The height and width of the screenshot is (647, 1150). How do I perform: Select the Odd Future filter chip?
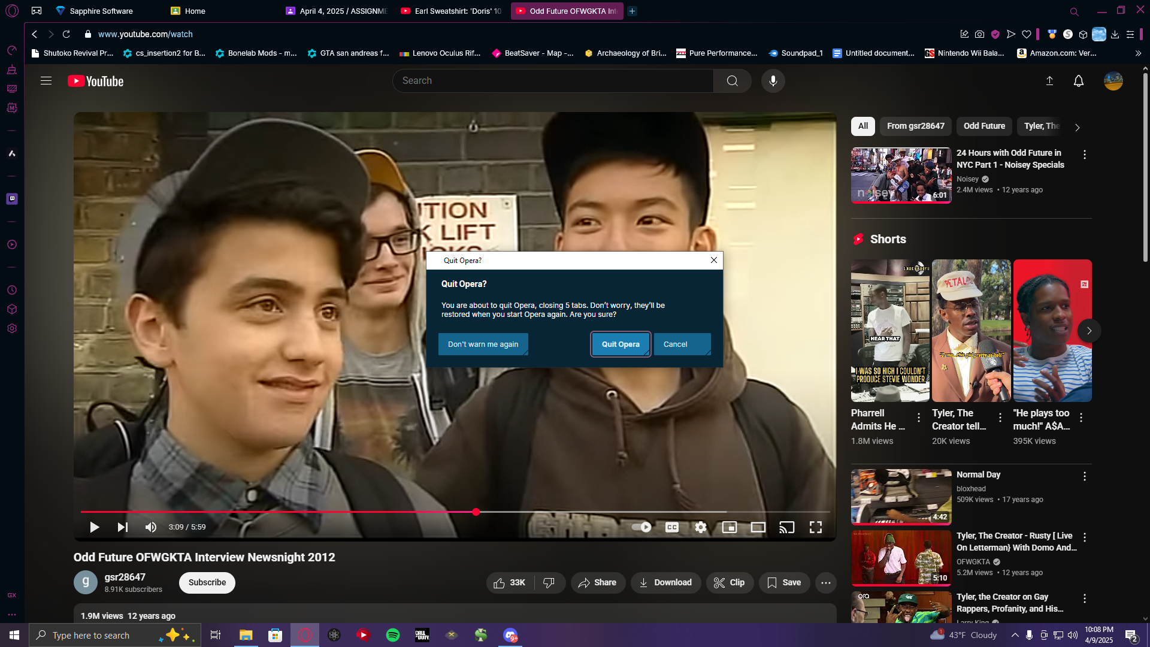click(984, 126)
